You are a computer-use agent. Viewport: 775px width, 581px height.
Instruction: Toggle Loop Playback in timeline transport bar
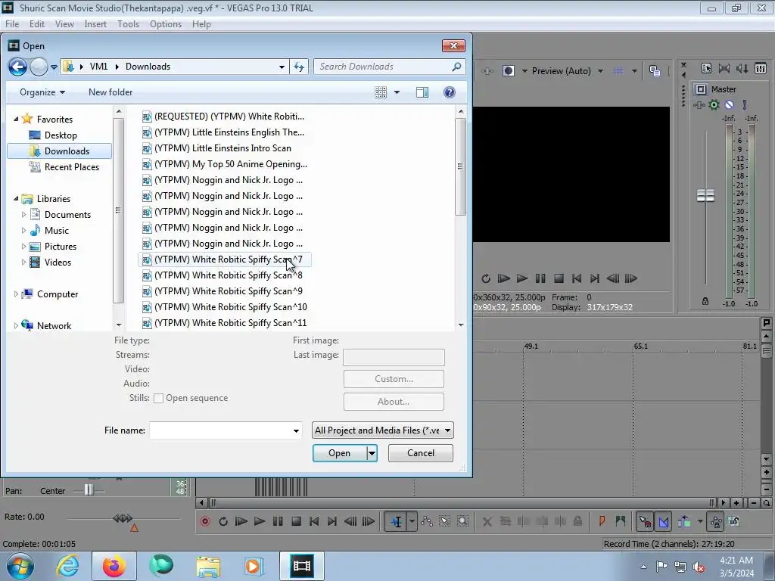pyautogui.click(x=223, y=521)
